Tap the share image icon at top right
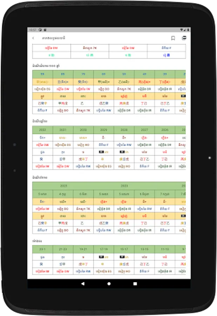217x316 pixels. pos(184,38)
